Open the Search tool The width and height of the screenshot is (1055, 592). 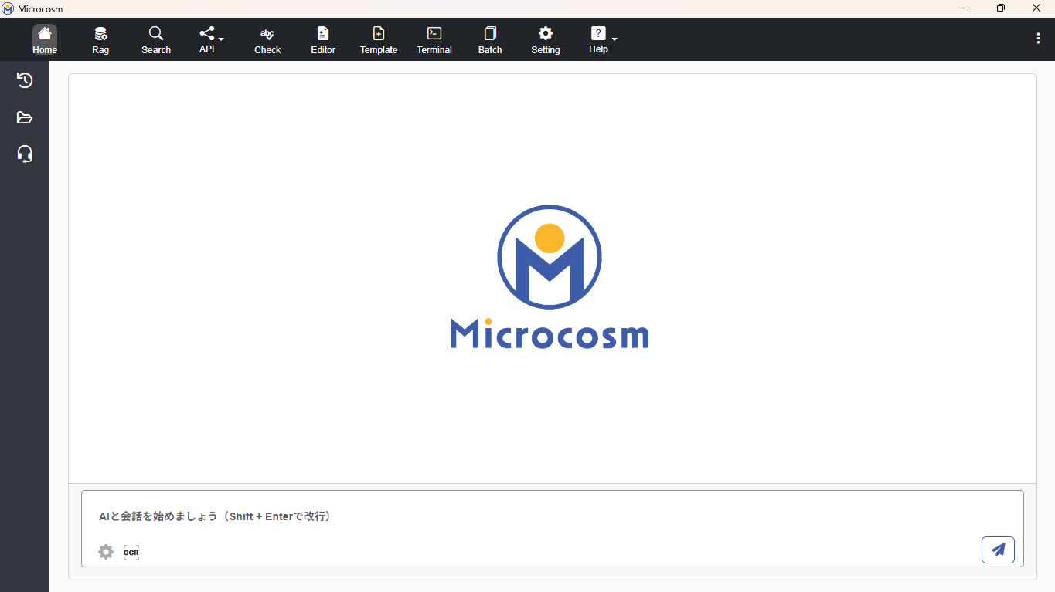tap(156, 40)
